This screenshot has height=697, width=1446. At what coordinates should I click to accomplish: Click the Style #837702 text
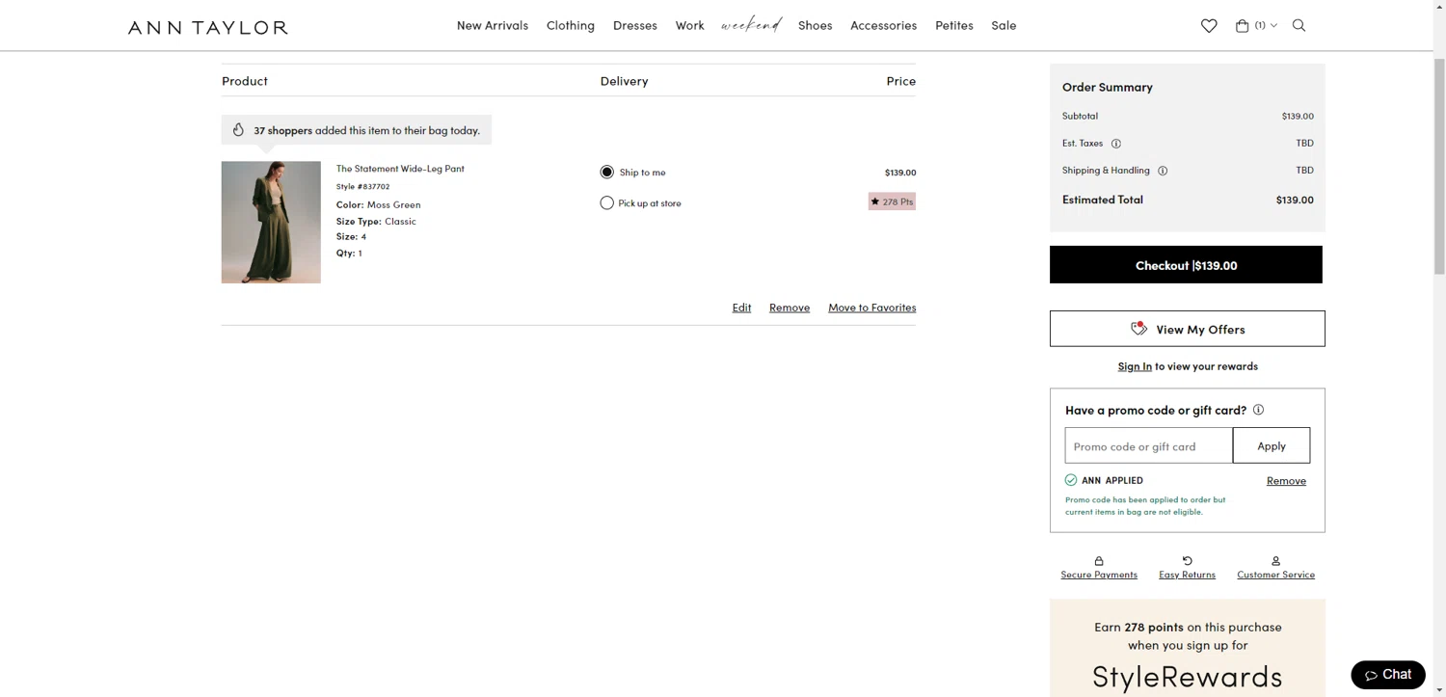click(363, 186)
